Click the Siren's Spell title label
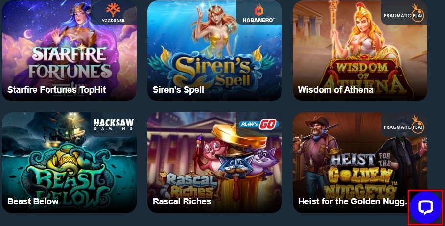445x226 pixels. click(178, 90)
